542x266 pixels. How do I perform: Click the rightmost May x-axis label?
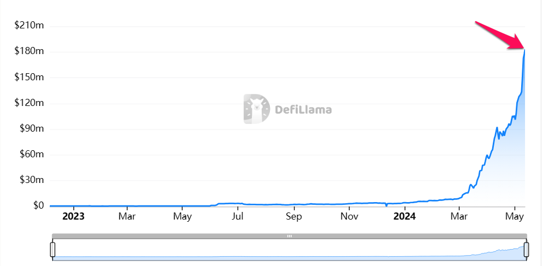[515, 216]
